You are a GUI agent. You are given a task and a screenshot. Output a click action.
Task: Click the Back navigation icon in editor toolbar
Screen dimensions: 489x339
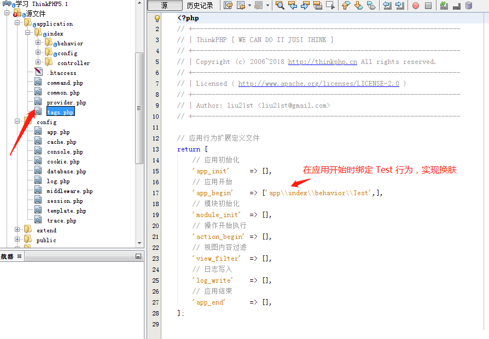pyautogui.click(x=241, y=5)
